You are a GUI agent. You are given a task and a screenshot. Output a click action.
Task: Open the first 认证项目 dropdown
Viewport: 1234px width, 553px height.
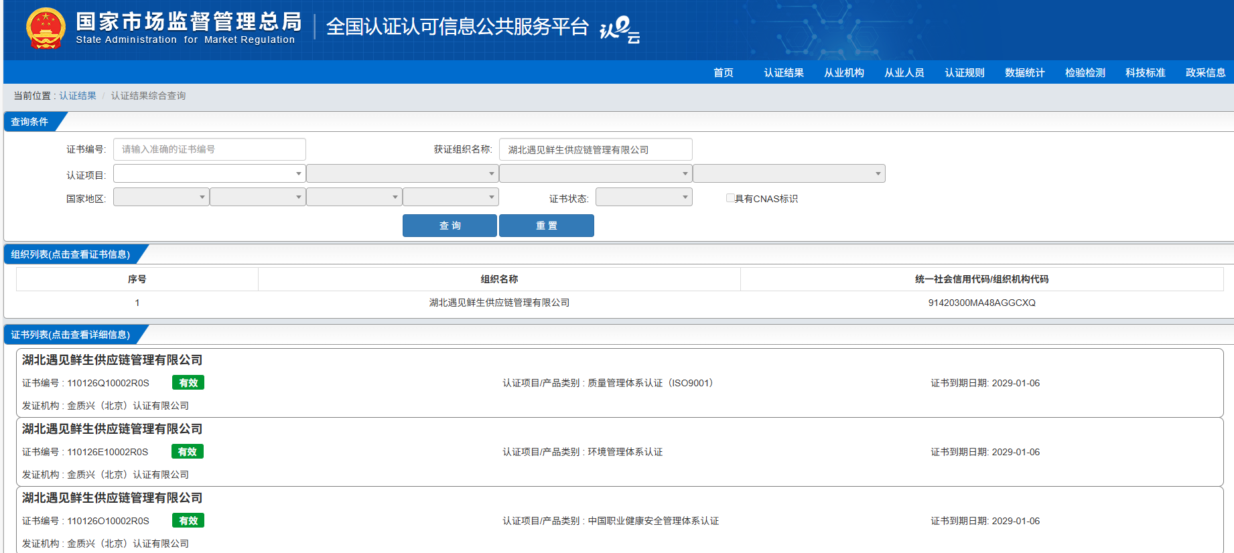point(209,174)
